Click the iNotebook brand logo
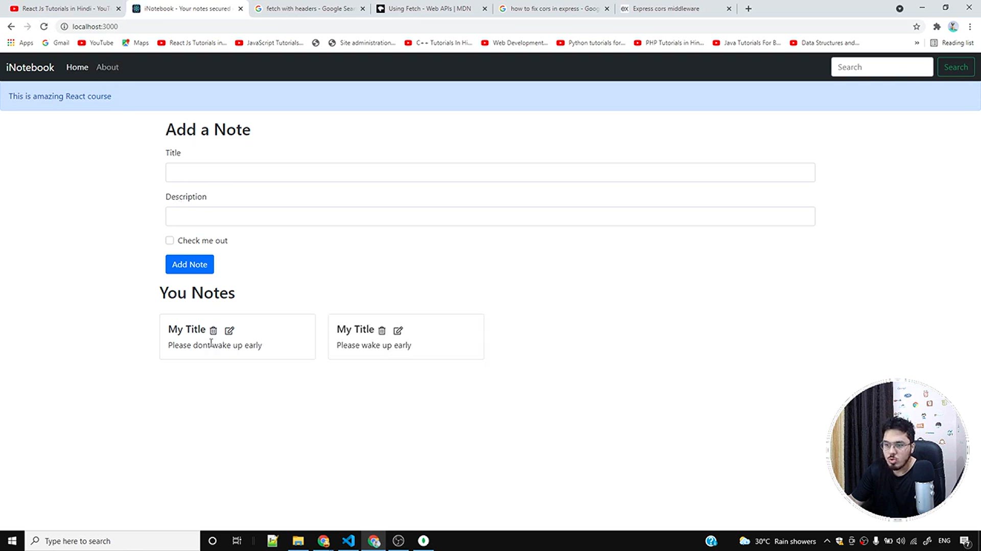Screen dimensions: 981x551 [30, 67]
